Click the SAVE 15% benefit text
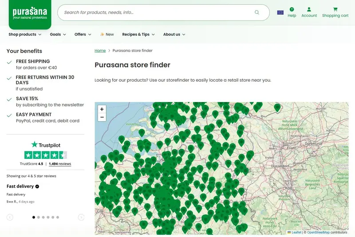355x237 pixels. tap(27, 99)
